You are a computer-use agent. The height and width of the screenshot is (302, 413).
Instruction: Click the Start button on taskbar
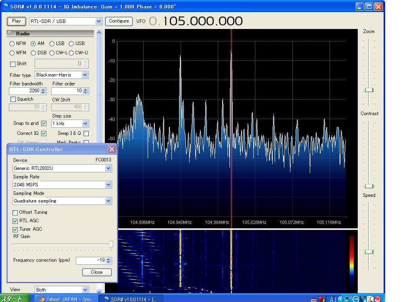coord(15,299)
